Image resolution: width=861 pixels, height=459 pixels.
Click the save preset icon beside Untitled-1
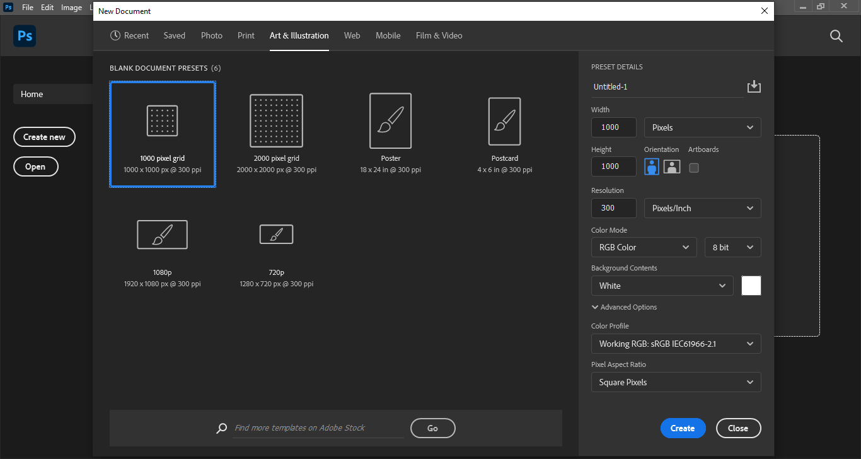[x=754, y=87]
